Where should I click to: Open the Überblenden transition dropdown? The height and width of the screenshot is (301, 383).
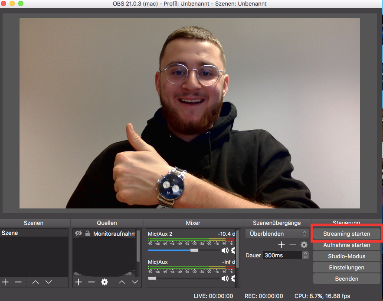pos(276,234)
